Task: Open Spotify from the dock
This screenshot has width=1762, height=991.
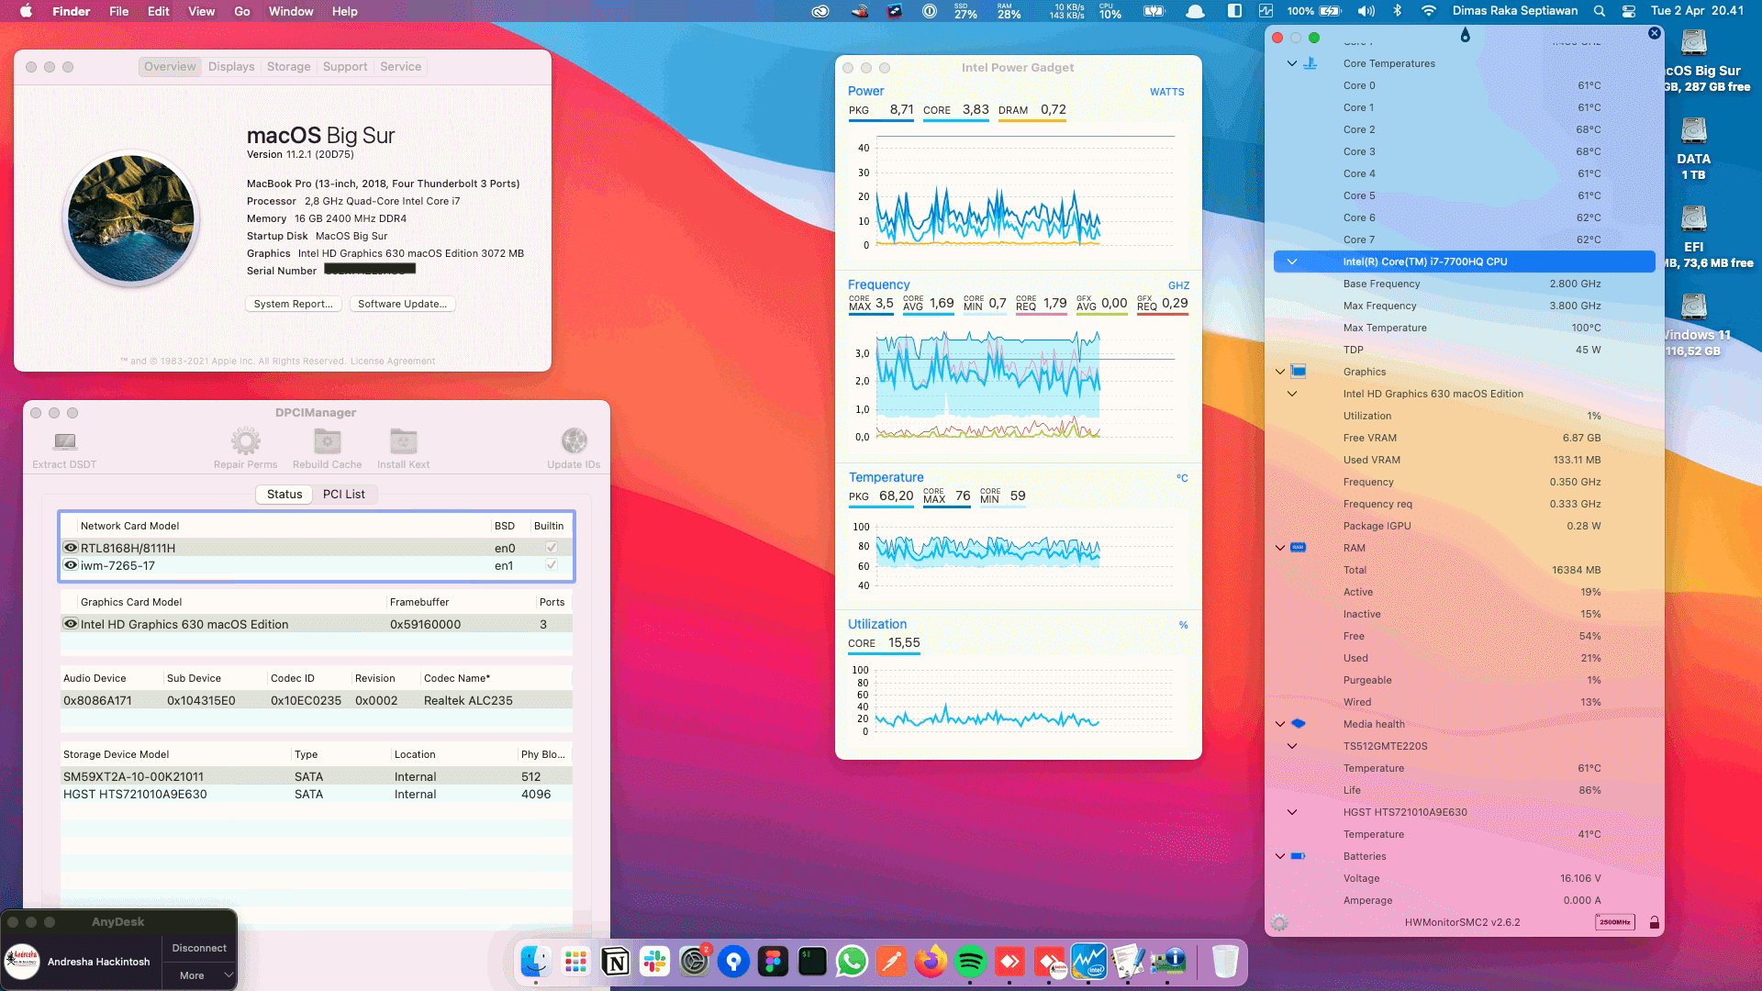Action: [970, 962]
